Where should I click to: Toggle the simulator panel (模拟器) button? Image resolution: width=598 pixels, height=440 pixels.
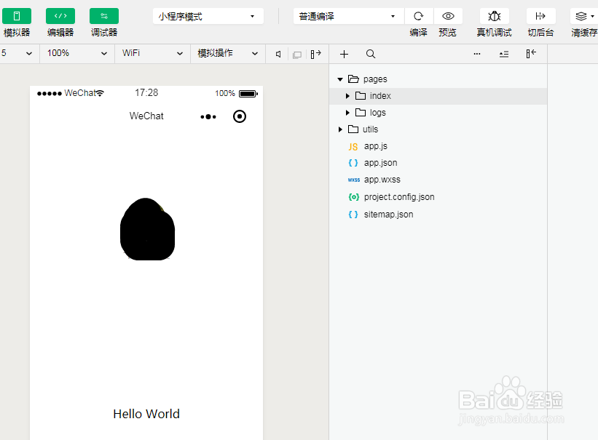point(17,16)
